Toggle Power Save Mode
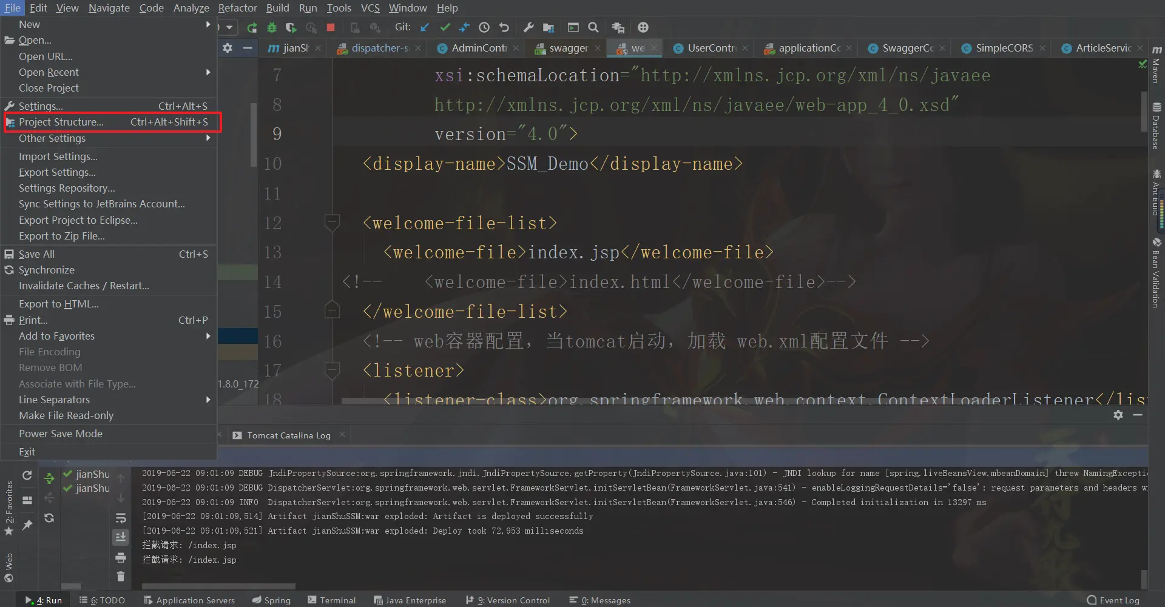The height and width of the screenshot is (607, 1165). 109,434
